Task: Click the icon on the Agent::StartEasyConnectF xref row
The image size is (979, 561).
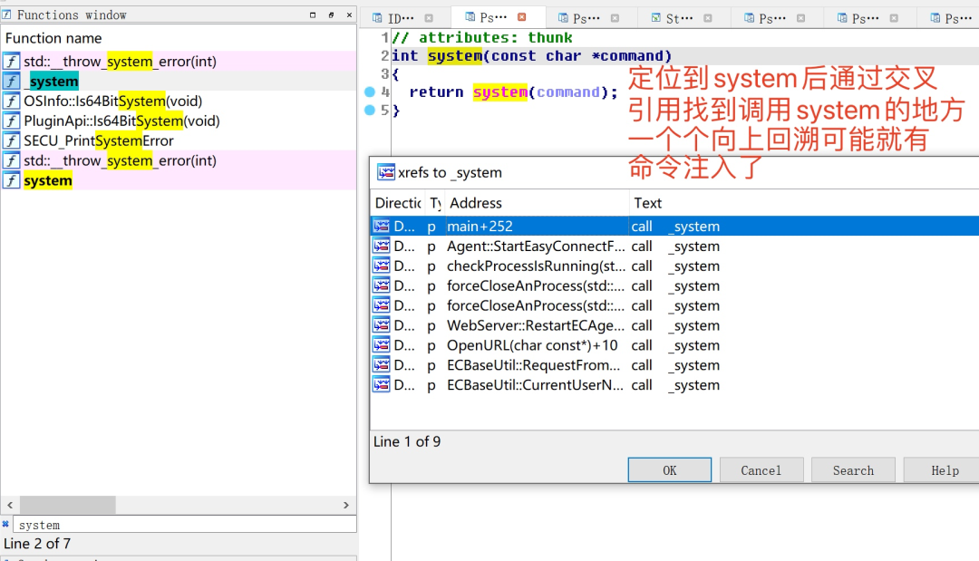Action: 381,246
